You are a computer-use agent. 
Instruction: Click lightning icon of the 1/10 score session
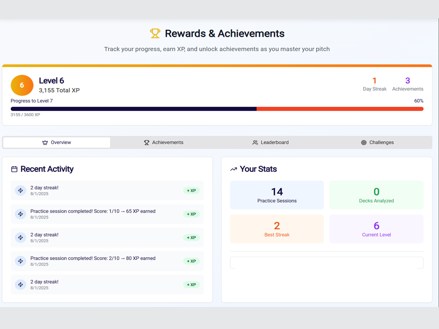tap(20, 214)
